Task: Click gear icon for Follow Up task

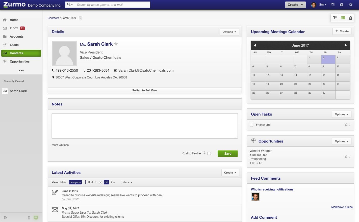Action: pos(347,125)
